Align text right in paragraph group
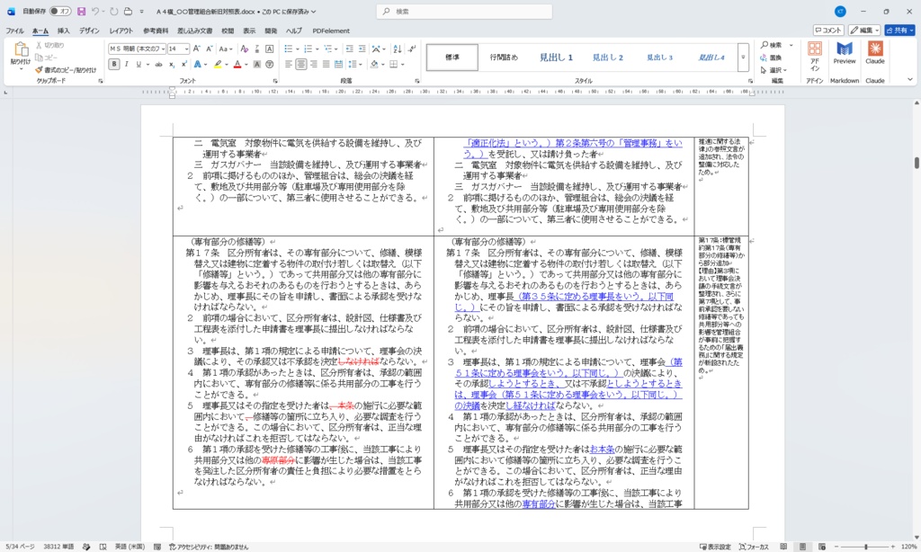This screenshot has width=921, height=552. click(313, 65)
